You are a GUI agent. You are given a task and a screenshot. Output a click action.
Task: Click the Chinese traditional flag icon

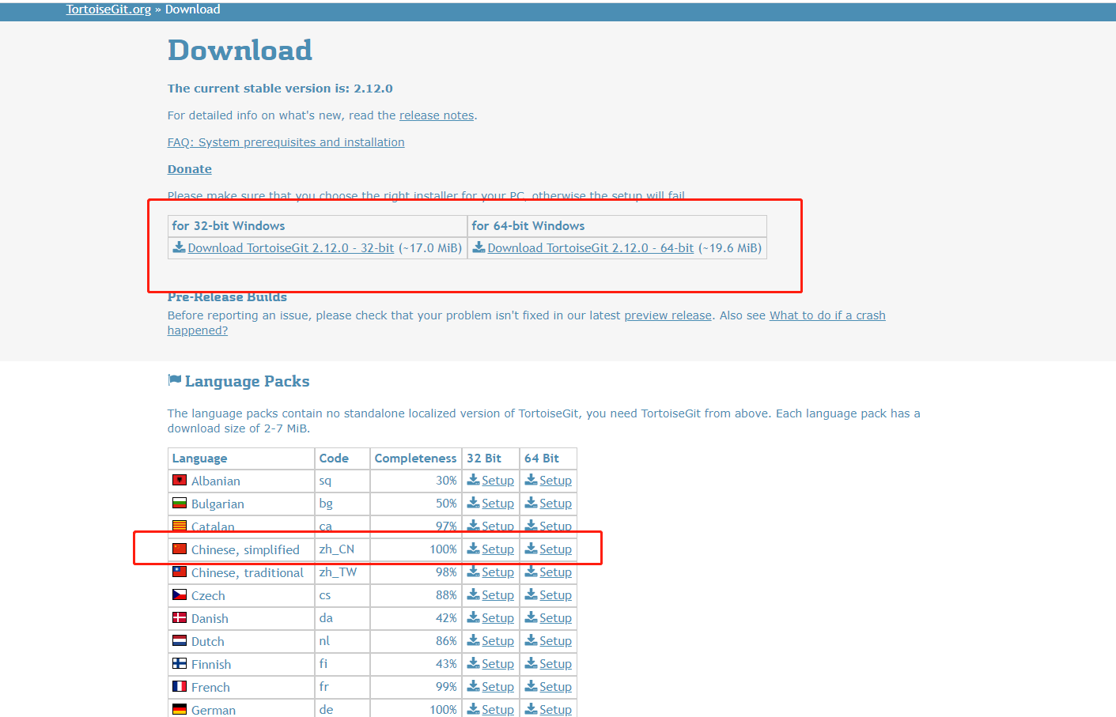180,572
